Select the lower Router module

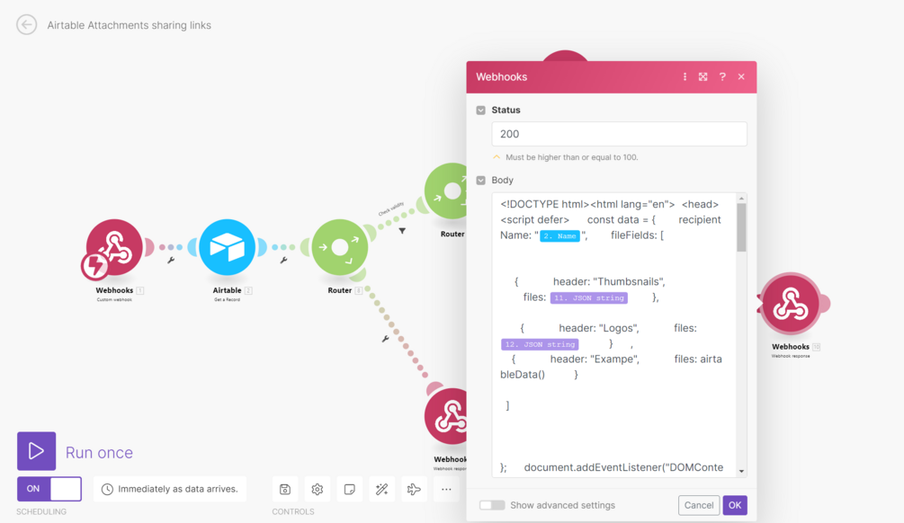pos(340,247)
